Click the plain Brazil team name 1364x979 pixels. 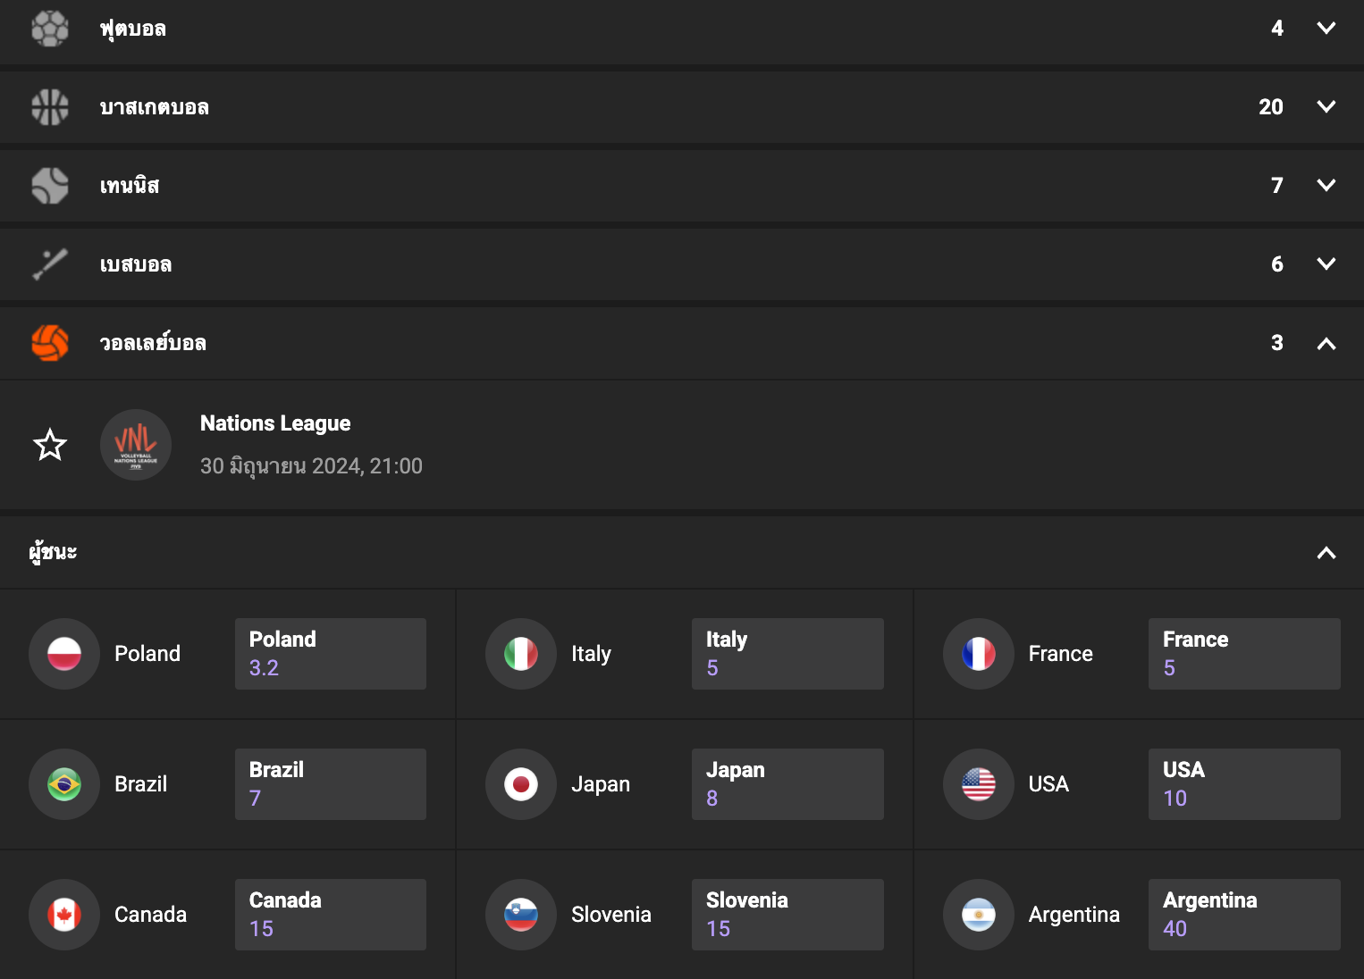pyautogui.click(x=140, y=784)
